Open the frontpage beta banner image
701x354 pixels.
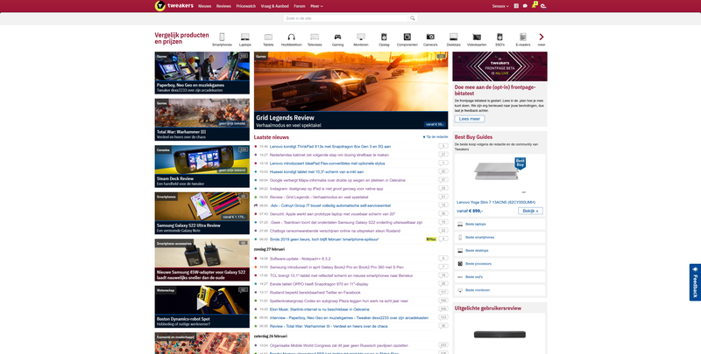pyautogui.click(x=499, y=66)
